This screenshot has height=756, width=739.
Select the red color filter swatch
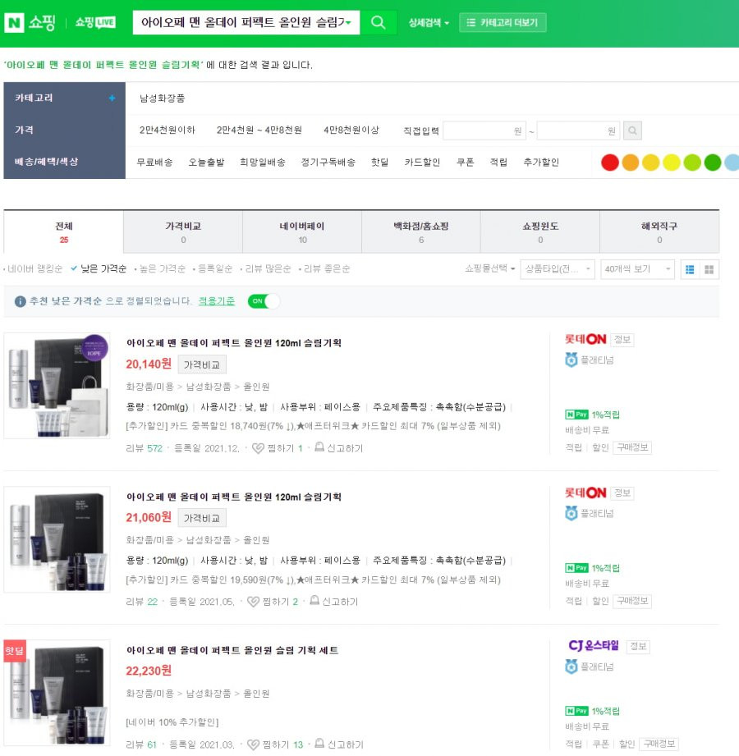[x=610, y=163]
